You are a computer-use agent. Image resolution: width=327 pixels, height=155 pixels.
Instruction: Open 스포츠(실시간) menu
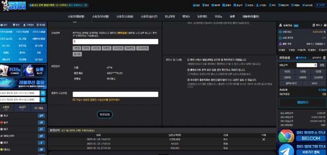149,16
